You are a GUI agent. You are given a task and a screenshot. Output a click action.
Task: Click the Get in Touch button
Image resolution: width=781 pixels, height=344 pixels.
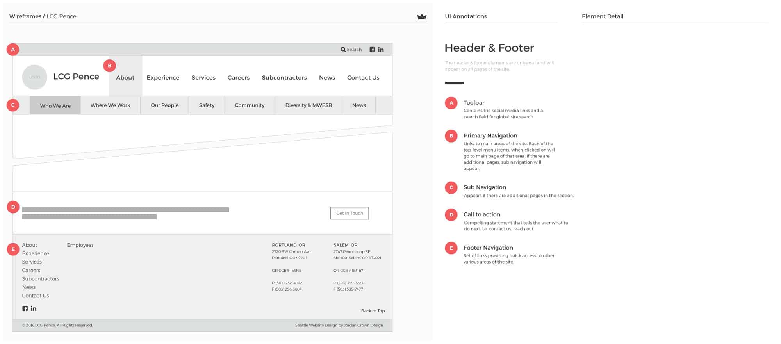(x=349, y=213)
